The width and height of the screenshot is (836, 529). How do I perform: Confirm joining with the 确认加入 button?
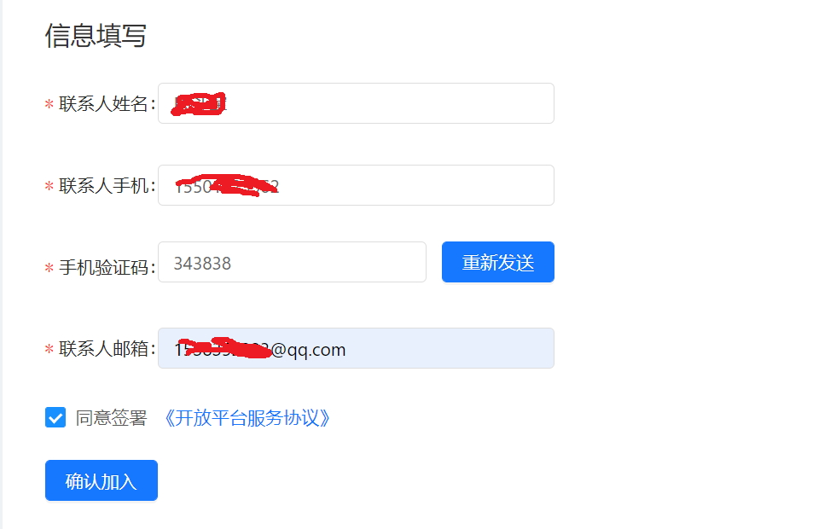tap(102, 480)
